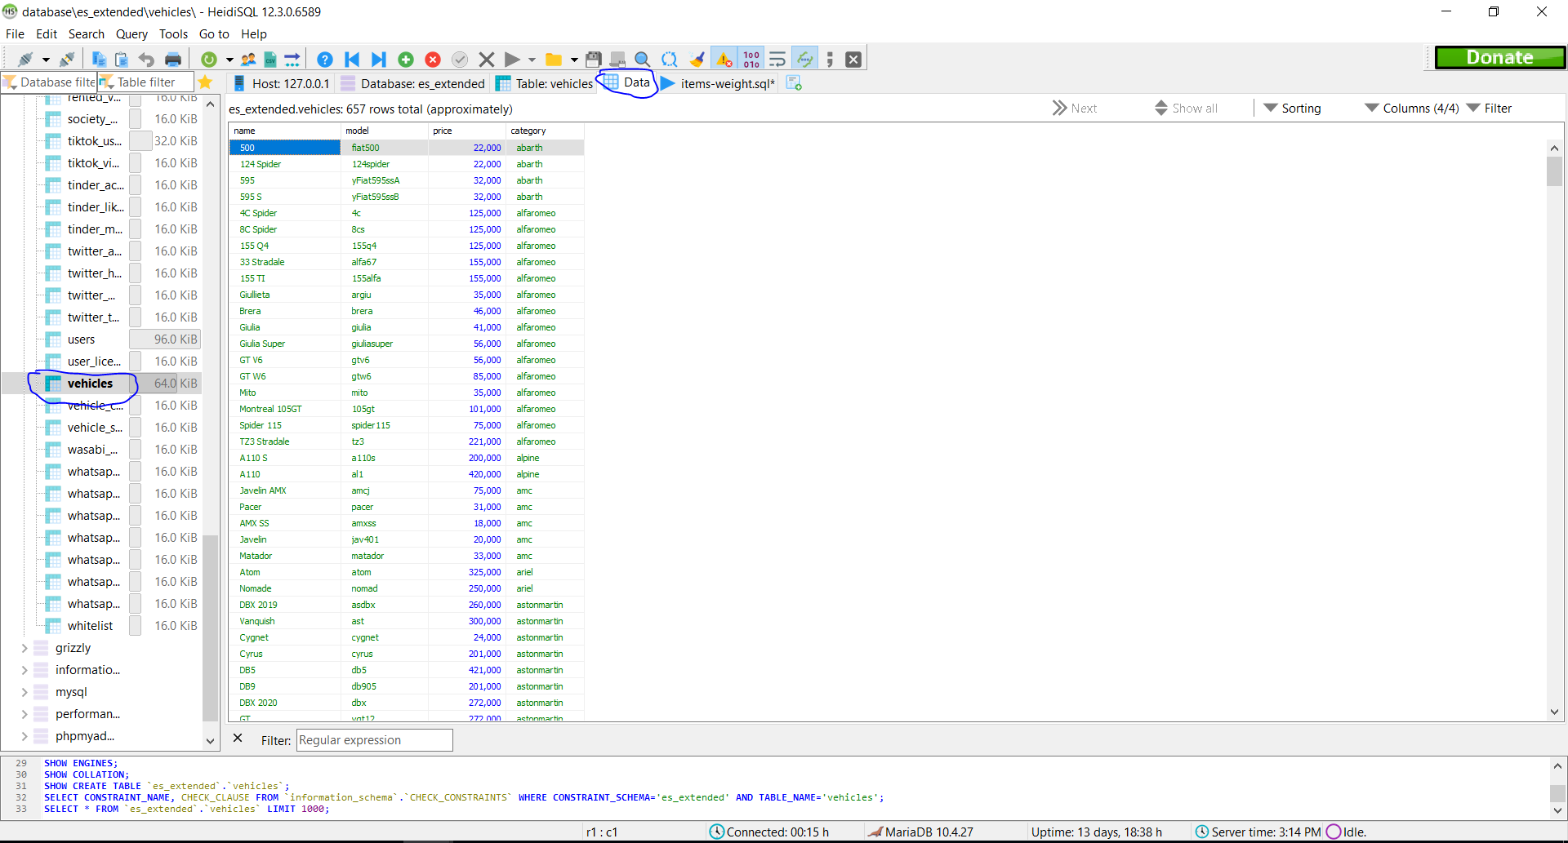Open the Tools menu

click(x=173, y=34)
